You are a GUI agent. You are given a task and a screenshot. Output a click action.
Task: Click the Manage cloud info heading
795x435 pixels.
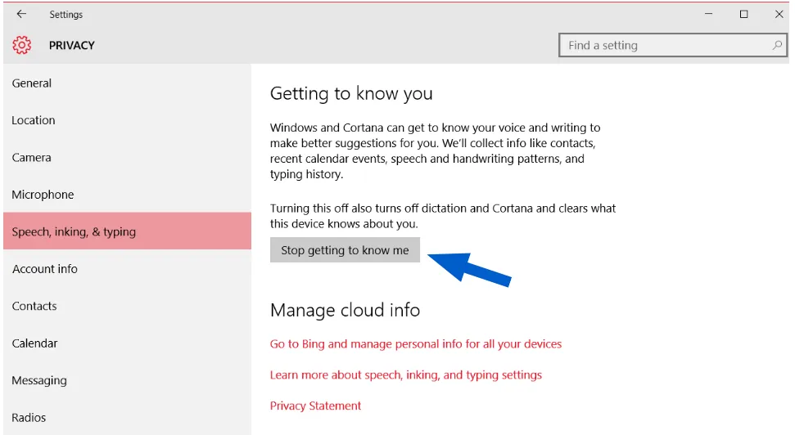click(345, 310)
